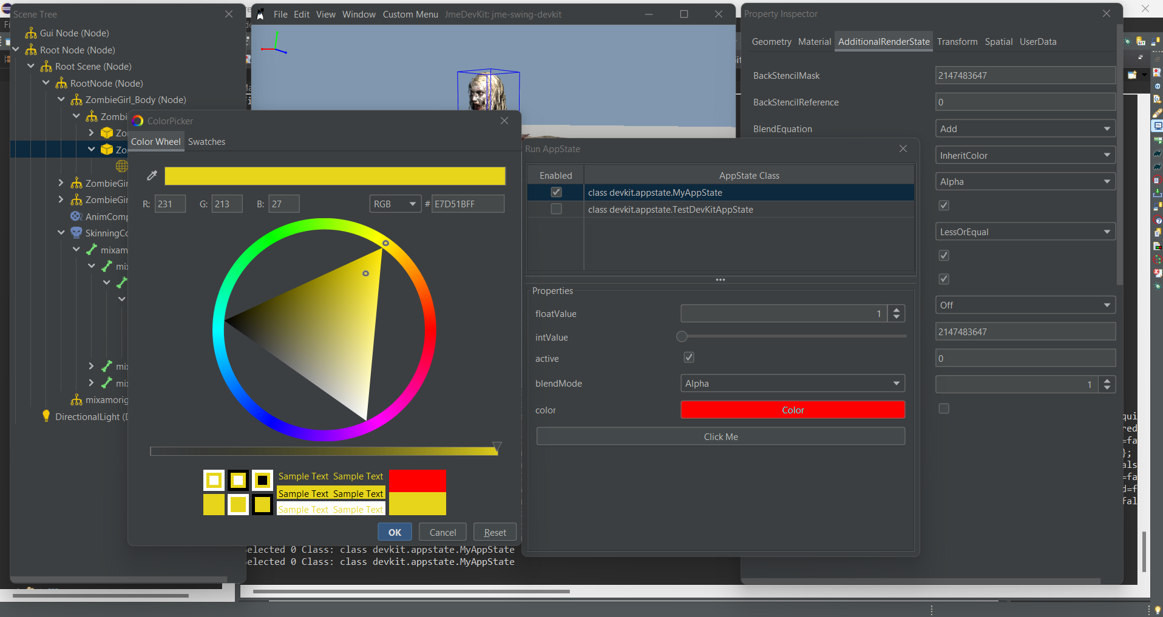1163x617 pixels.
Task: Click the R value input field
Action: [x=170, y=204]
